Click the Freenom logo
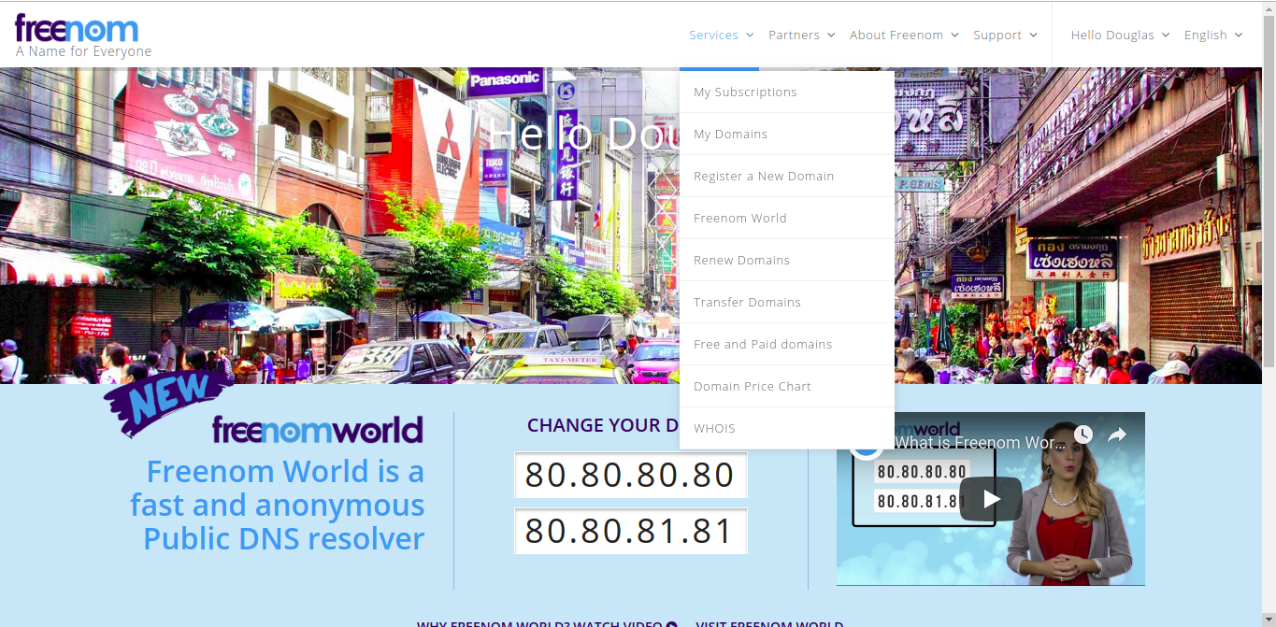The width and height of the screenshot is (1276, 627). coord(77,28)
